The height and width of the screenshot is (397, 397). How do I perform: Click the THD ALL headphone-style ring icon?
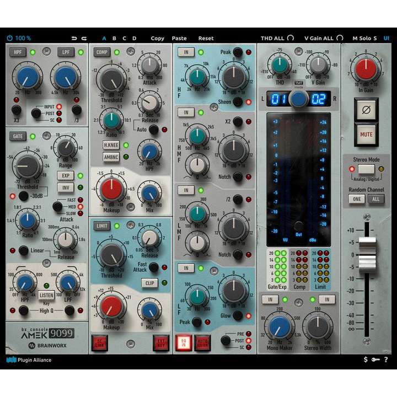[x=291, y=38]
